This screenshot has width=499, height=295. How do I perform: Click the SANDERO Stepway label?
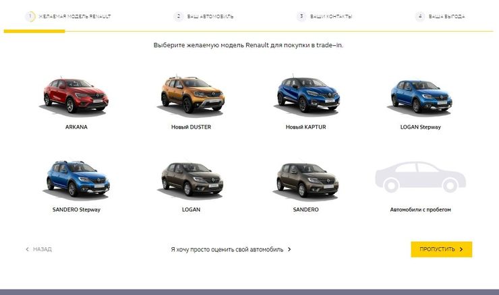[x=76, y=209]
